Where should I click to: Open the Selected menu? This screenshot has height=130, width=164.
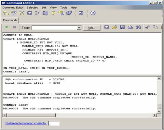coord(32,8)
